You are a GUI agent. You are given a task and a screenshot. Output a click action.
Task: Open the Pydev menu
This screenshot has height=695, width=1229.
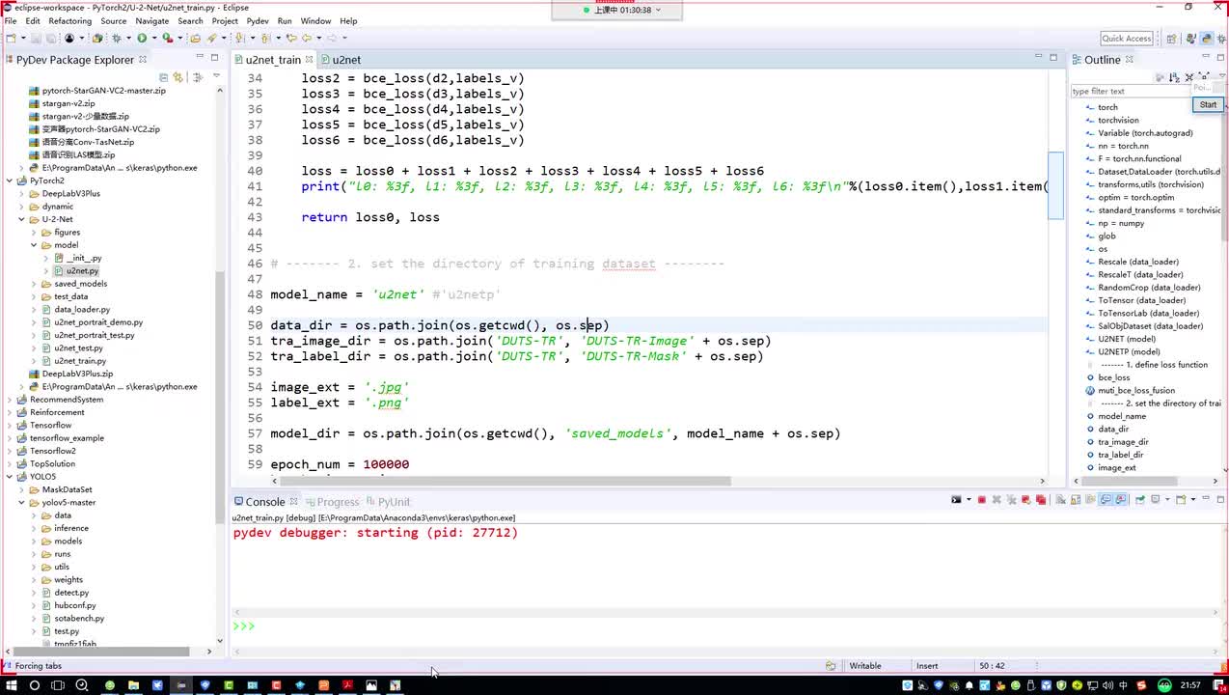click(x=258, y=20)
